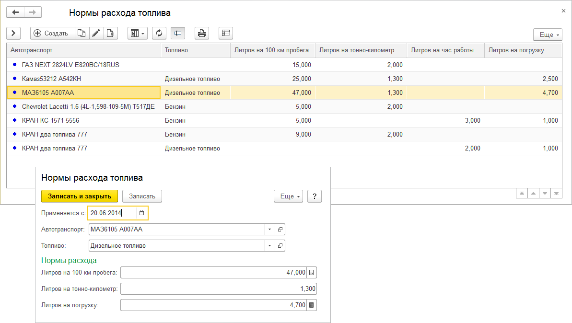Expand the Автотранспорт dropdown list
Image resolution: width=572 pixels, height=323 pixels.
pos(269,230)
